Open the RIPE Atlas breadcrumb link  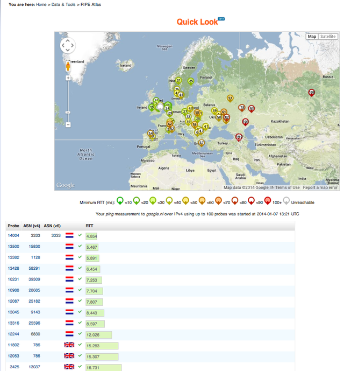click(91, 4)
